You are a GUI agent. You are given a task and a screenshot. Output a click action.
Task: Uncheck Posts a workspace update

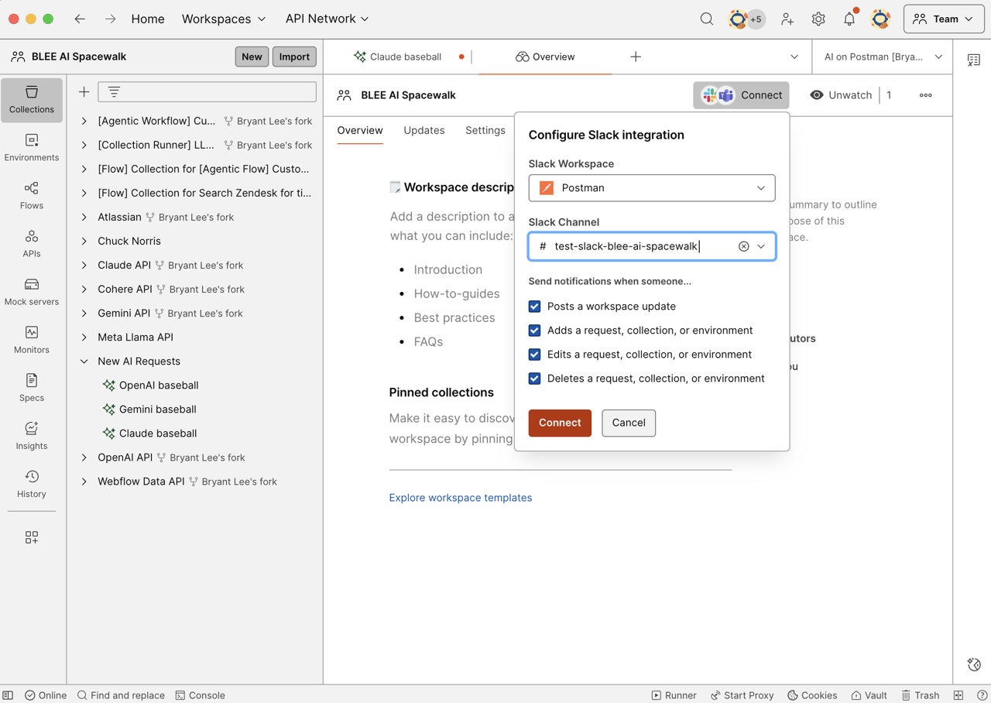pos(534,307)
